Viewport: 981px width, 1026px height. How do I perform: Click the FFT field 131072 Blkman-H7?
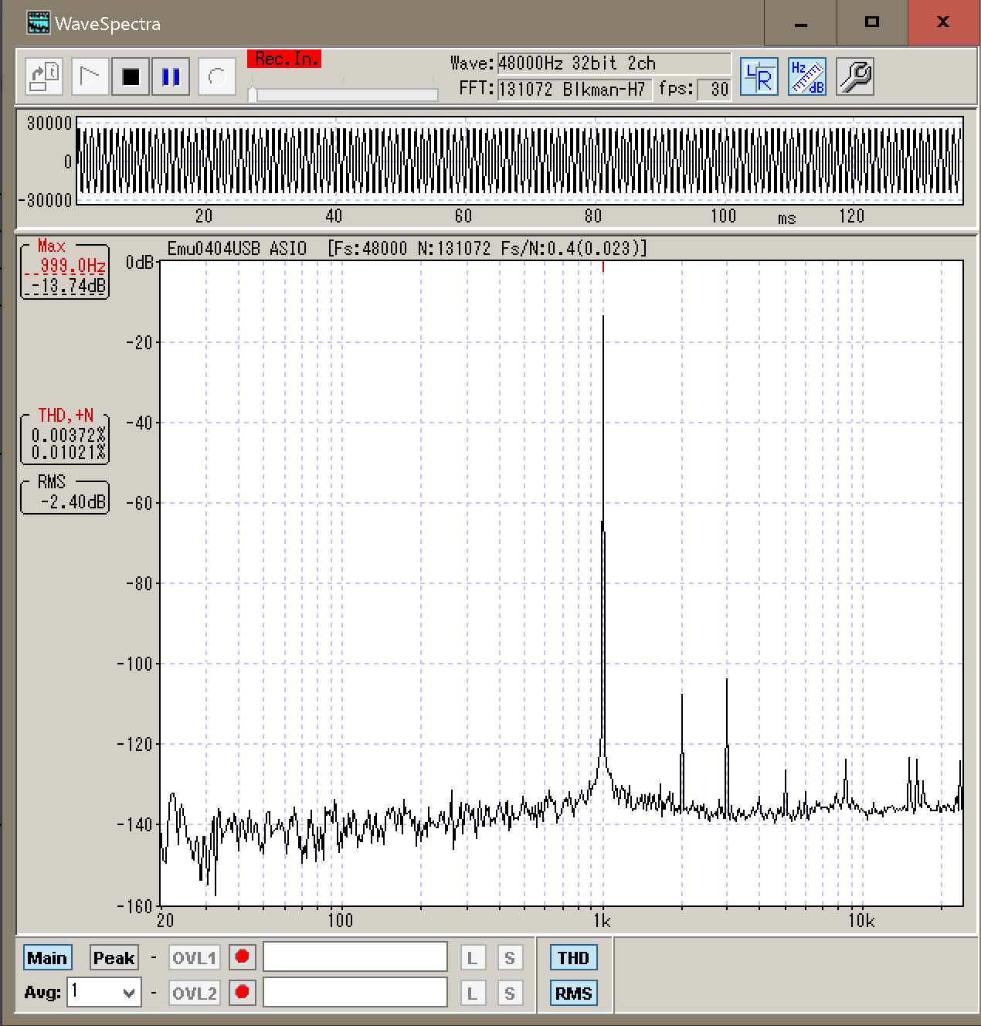coord(575,90)
